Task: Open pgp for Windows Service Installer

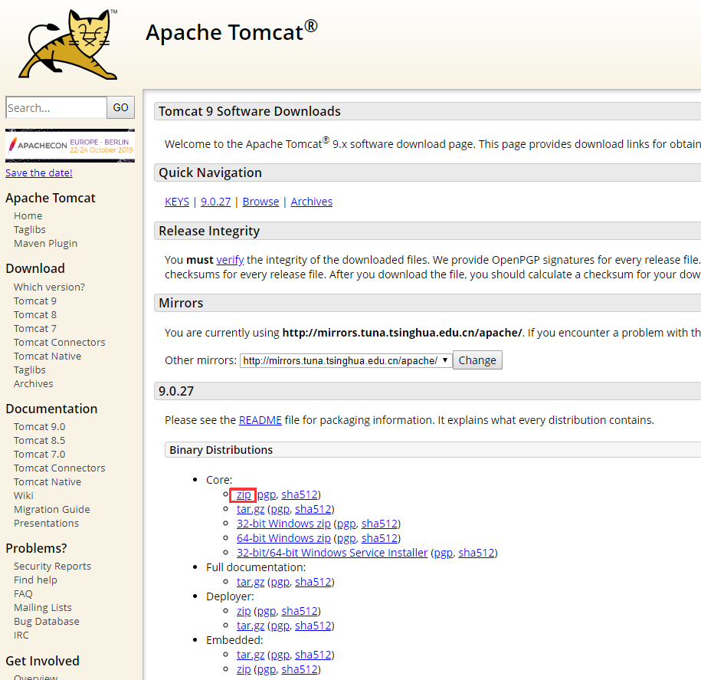Action: coord(444,553)
